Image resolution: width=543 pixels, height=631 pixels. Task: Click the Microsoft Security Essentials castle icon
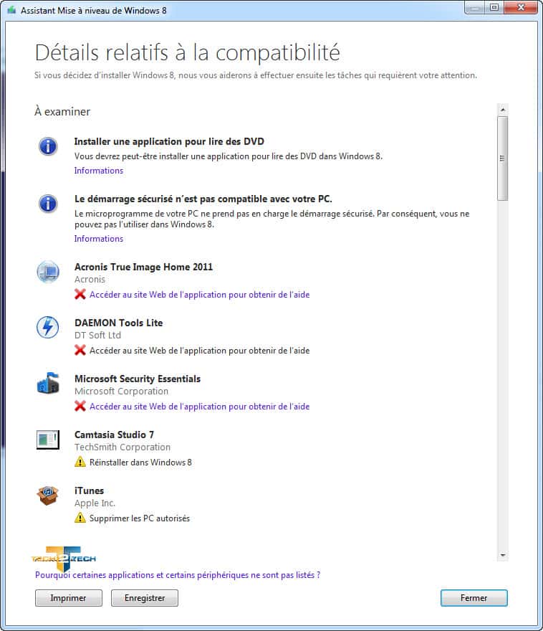coord(48,383)
